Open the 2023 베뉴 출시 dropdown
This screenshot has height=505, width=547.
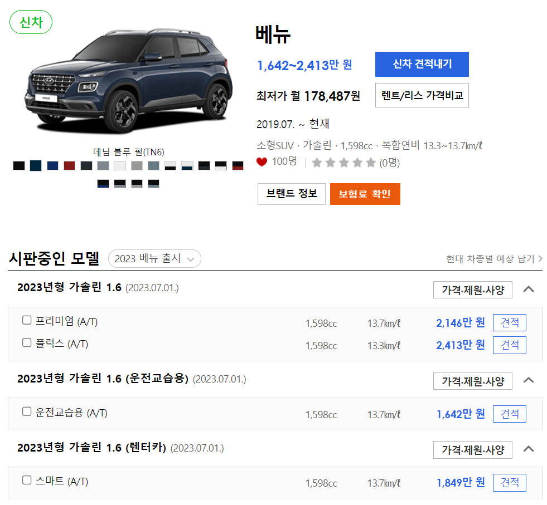click(154, 259)
